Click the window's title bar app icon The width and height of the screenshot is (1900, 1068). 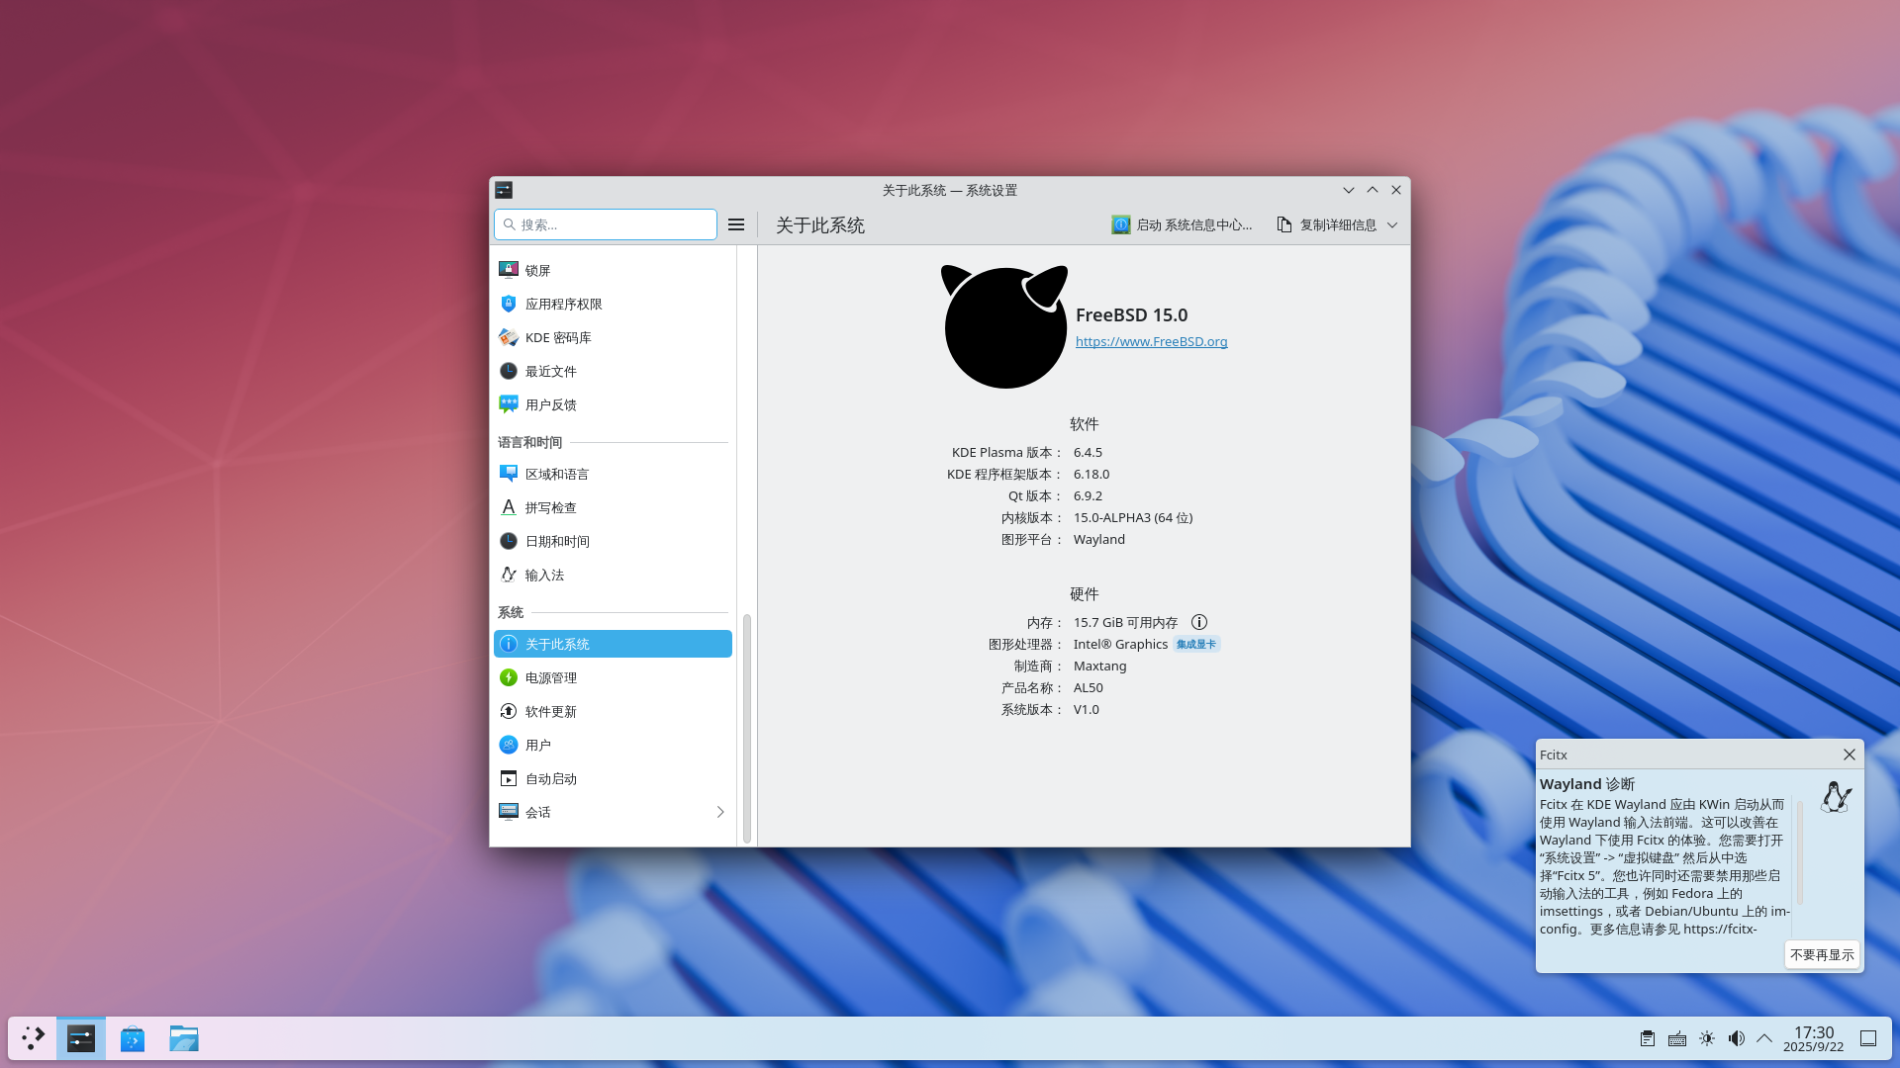point(504,190)
